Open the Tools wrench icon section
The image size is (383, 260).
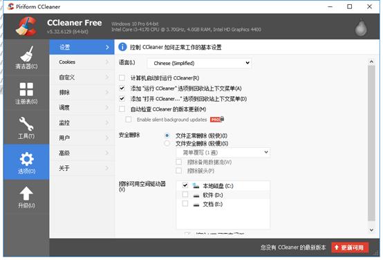click(x=26, y=124)
